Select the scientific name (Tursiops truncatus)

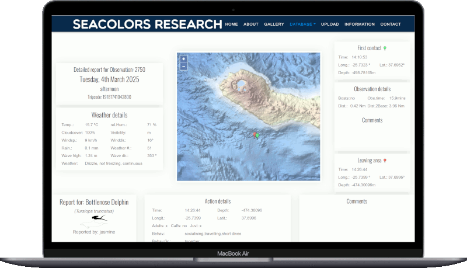(x=94, y=211)
